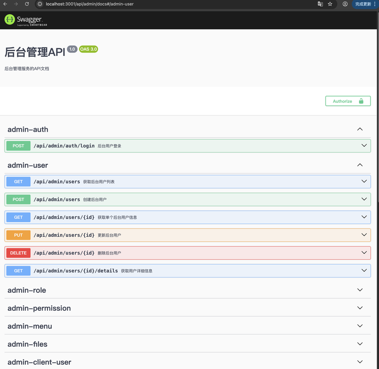Expand the admin-role section
The height and width of the screenshot is (369, 379).
pyautogui.click(x=360, y=290)
